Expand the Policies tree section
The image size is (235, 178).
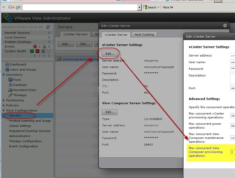[4, 105]
